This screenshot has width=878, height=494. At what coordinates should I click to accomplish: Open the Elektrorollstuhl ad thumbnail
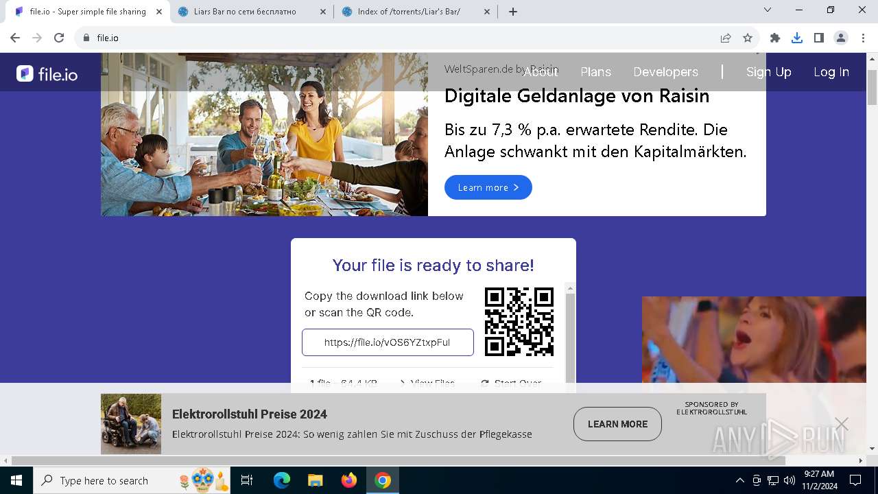[131, 424]
